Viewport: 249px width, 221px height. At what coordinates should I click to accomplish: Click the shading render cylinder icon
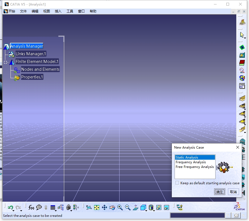coord(151,207)
